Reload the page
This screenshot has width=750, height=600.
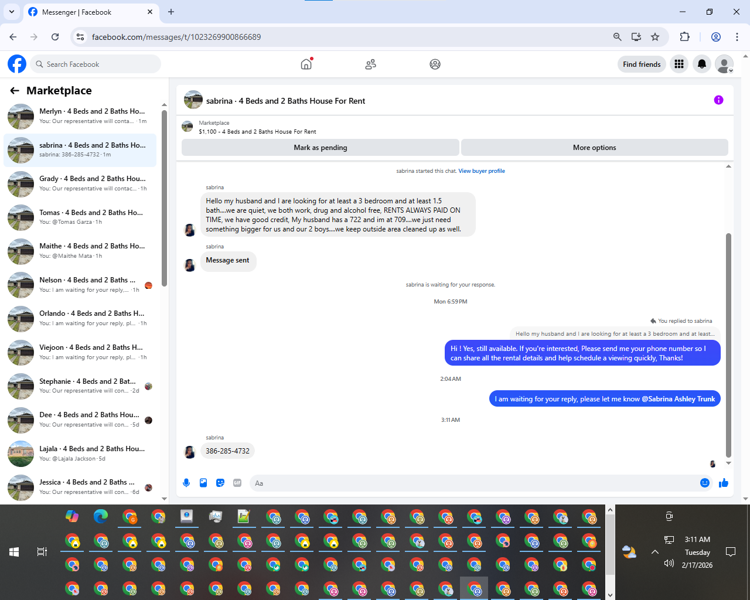coord(55,37)
